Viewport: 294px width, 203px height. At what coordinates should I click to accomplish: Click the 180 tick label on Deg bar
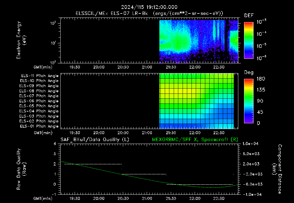coord(261,79)
